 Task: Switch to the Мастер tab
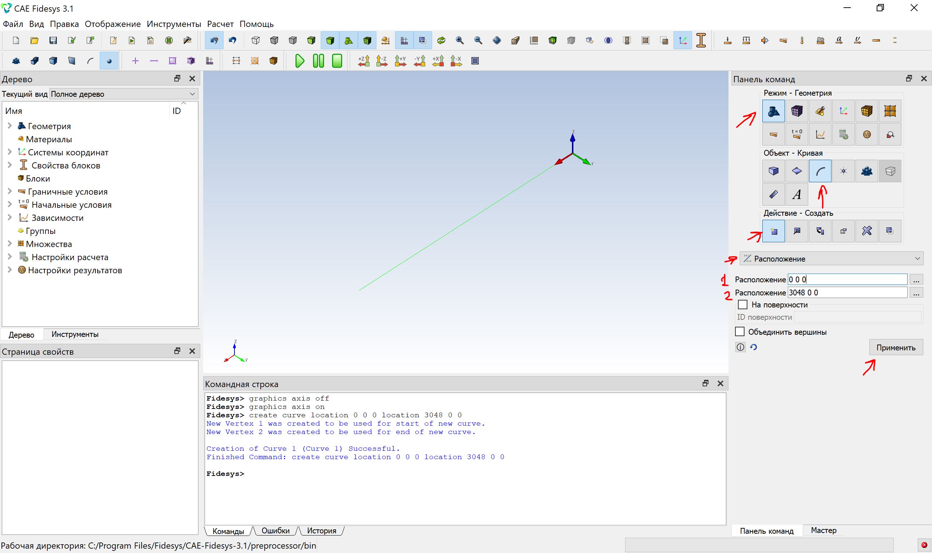[824, 530]
